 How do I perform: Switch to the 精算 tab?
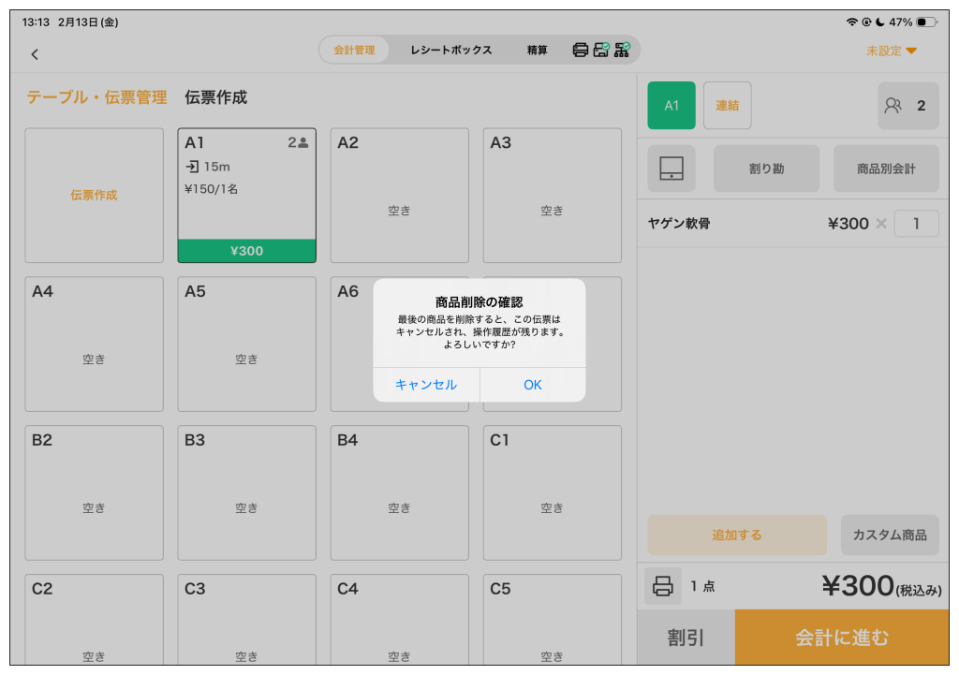538,51
